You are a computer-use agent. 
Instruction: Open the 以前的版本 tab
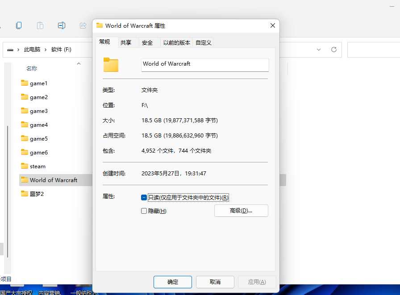(x=176, y=42)
